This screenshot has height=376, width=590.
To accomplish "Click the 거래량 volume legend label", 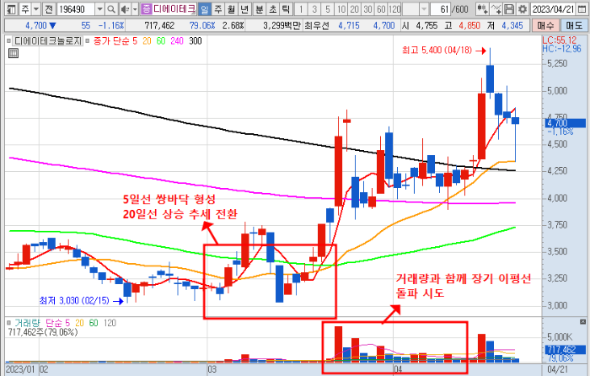I will click(x=27, y=323).
